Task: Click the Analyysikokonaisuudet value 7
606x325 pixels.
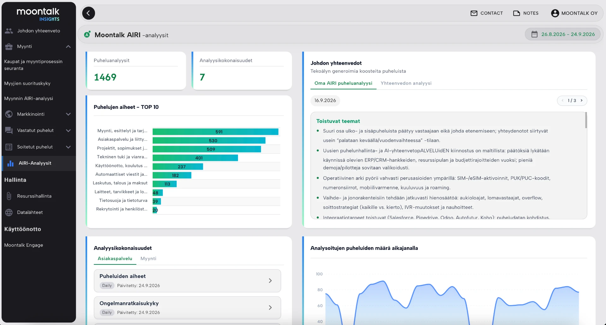Action: pyautogui.click(x=202, y=77)
